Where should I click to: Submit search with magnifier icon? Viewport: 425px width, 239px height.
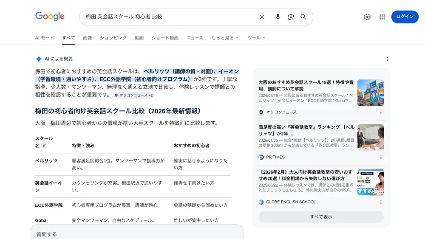(x=303, y=17)
